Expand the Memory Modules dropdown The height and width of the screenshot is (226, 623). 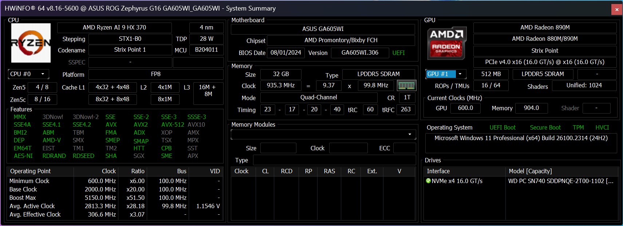point(323,134)
